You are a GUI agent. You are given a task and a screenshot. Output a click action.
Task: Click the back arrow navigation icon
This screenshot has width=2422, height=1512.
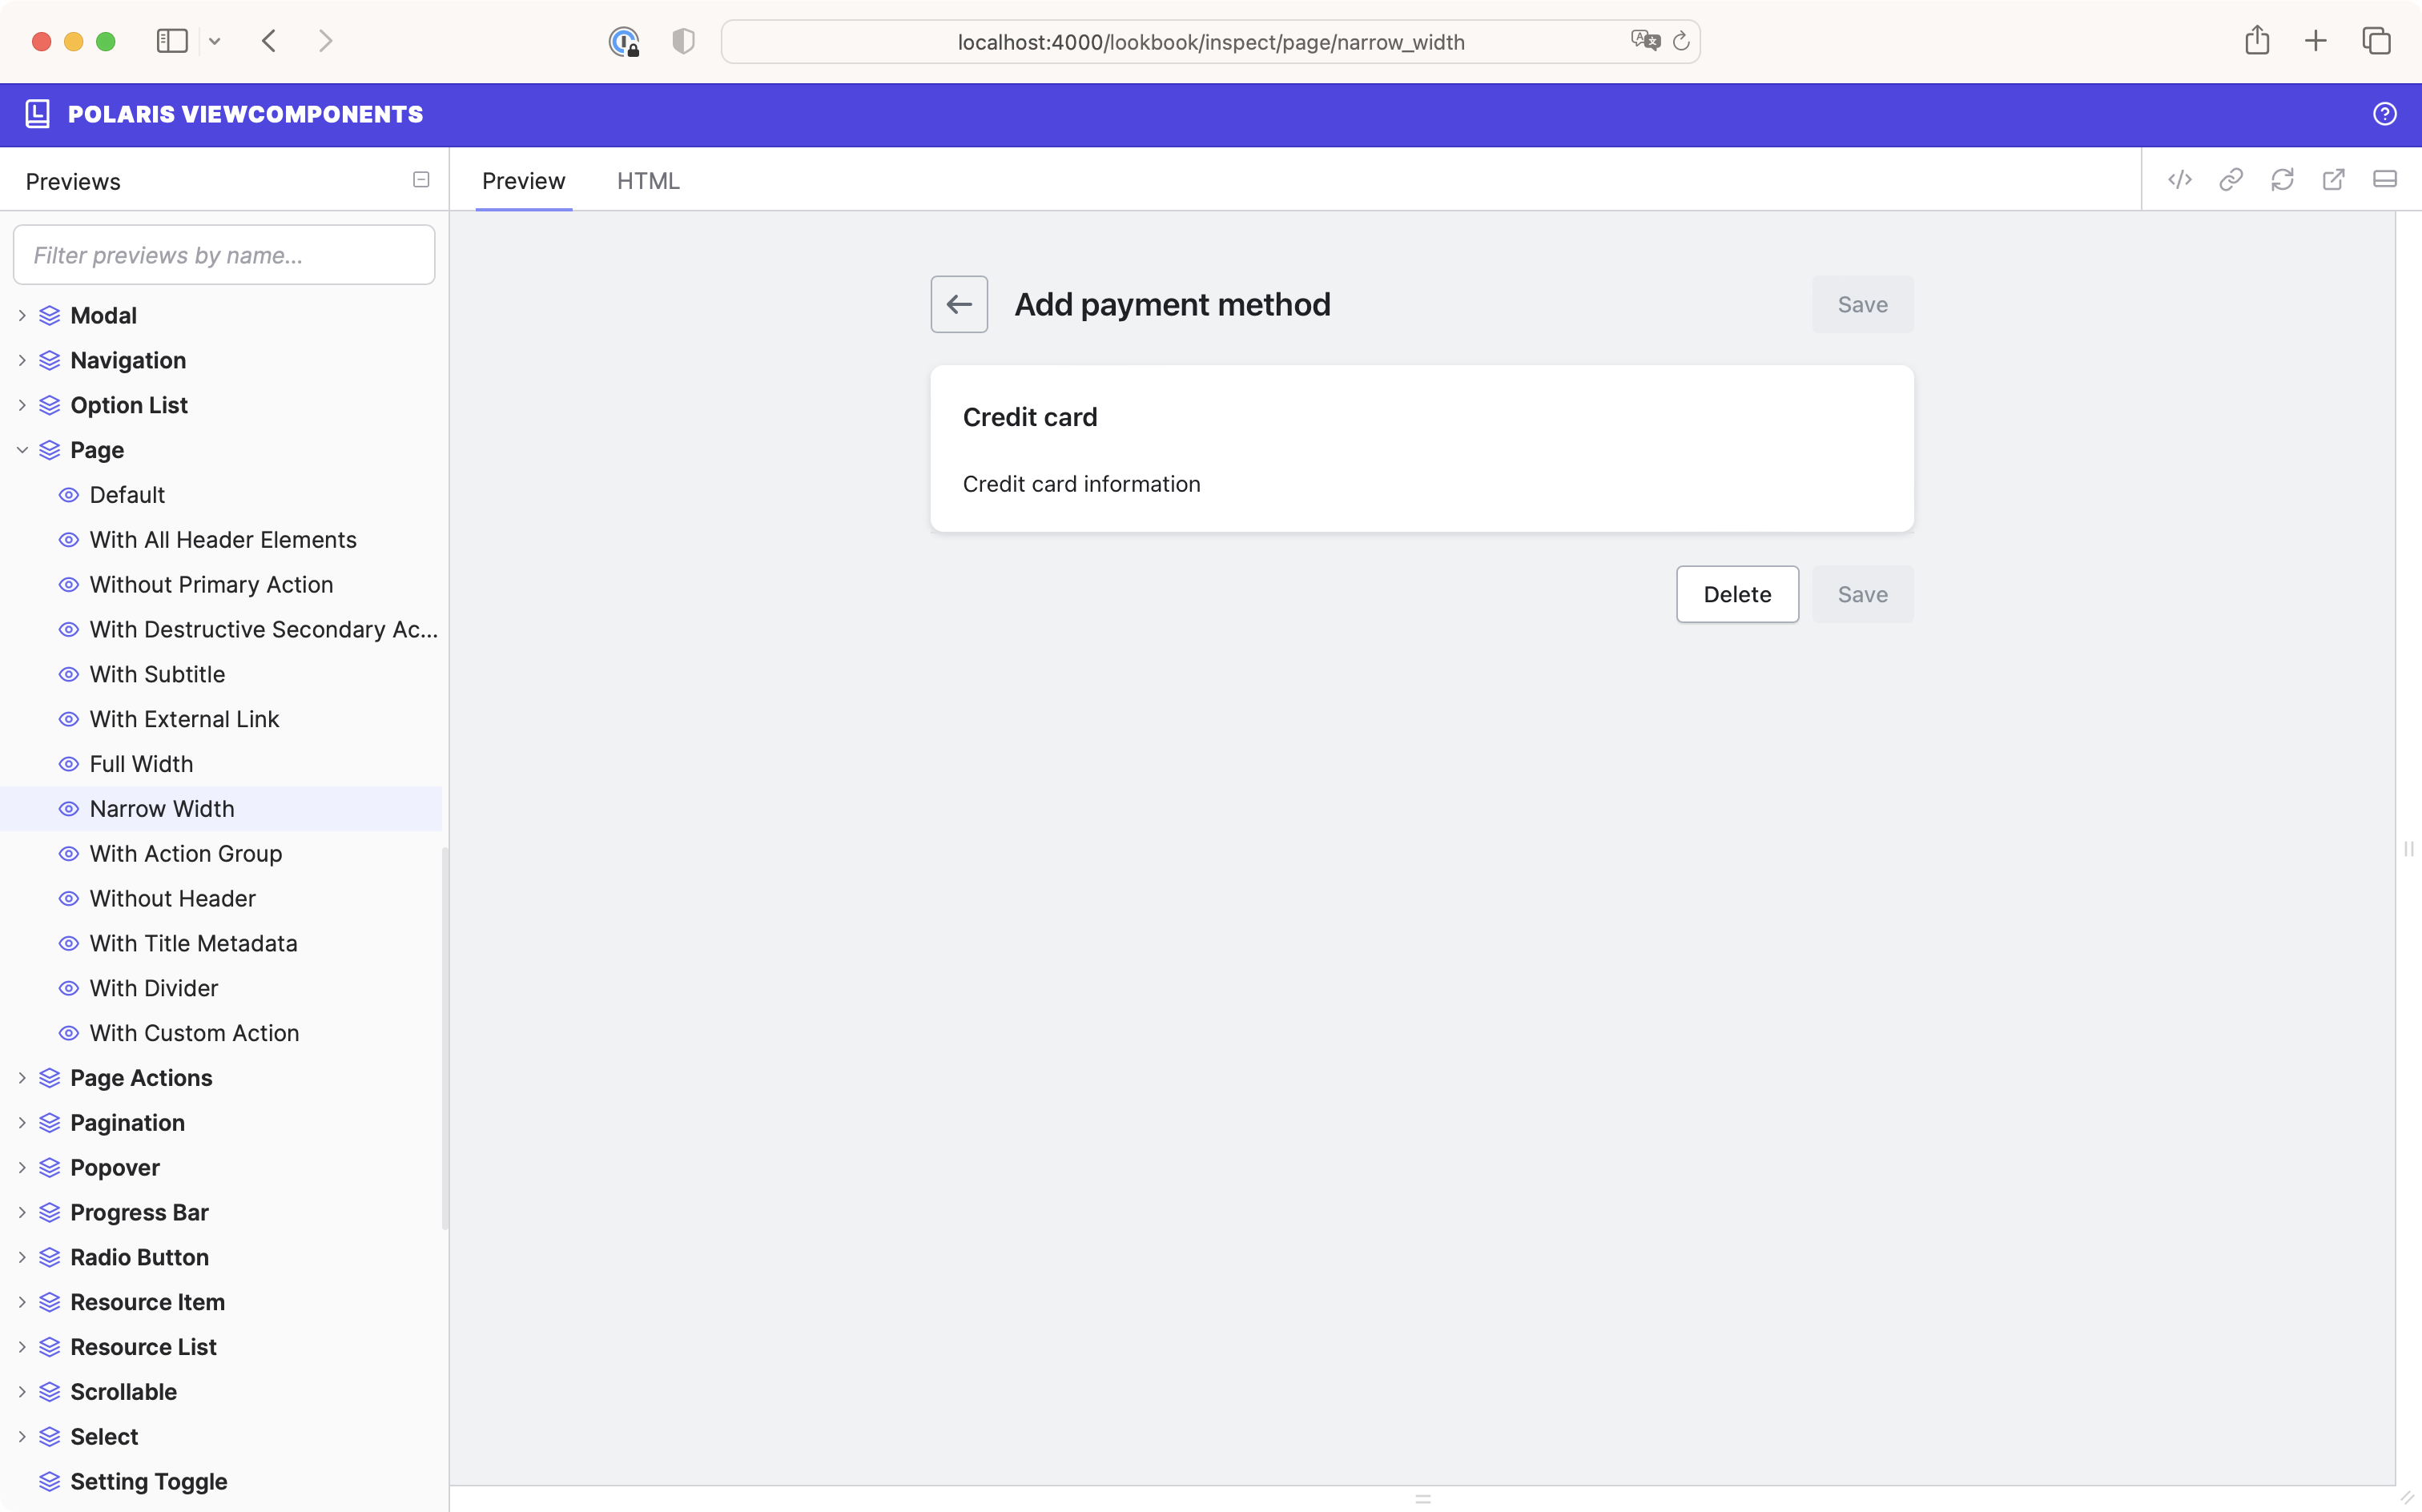(960, 303)
